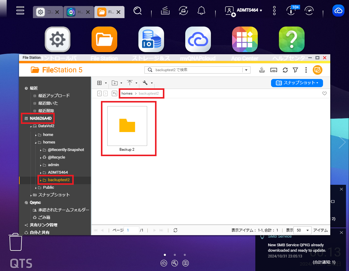This screenshot has width=349, height=271.
Task: Select backuptest2 folder in tree
Action: pyautogui.click(x=59, y=180)
